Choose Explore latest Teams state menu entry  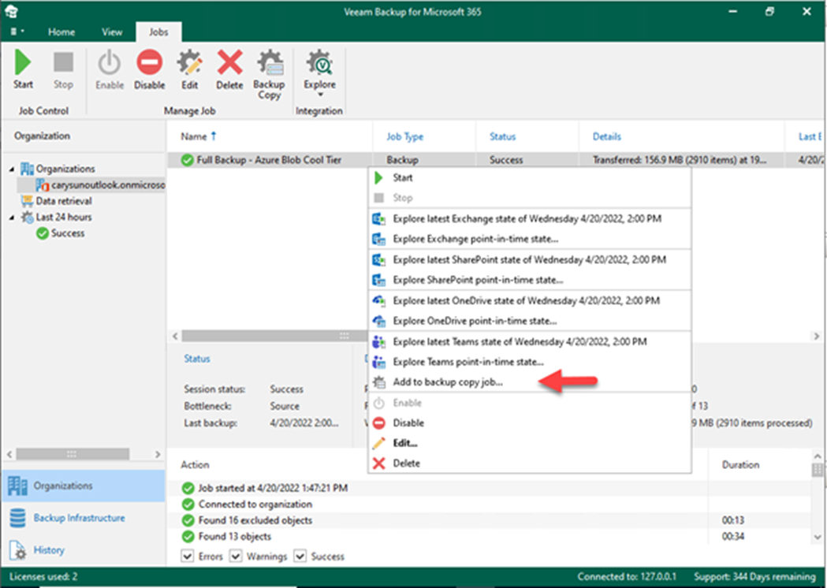pyautogui.click(x=529, y=342)
